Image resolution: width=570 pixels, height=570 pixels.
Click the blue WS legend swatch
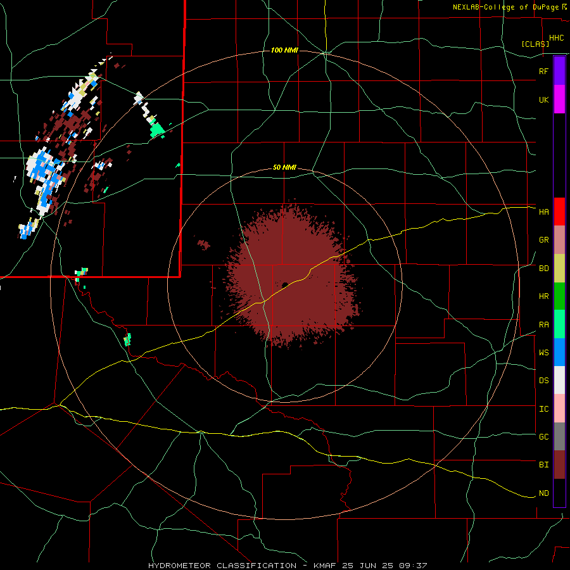click(x=559, y=352)
